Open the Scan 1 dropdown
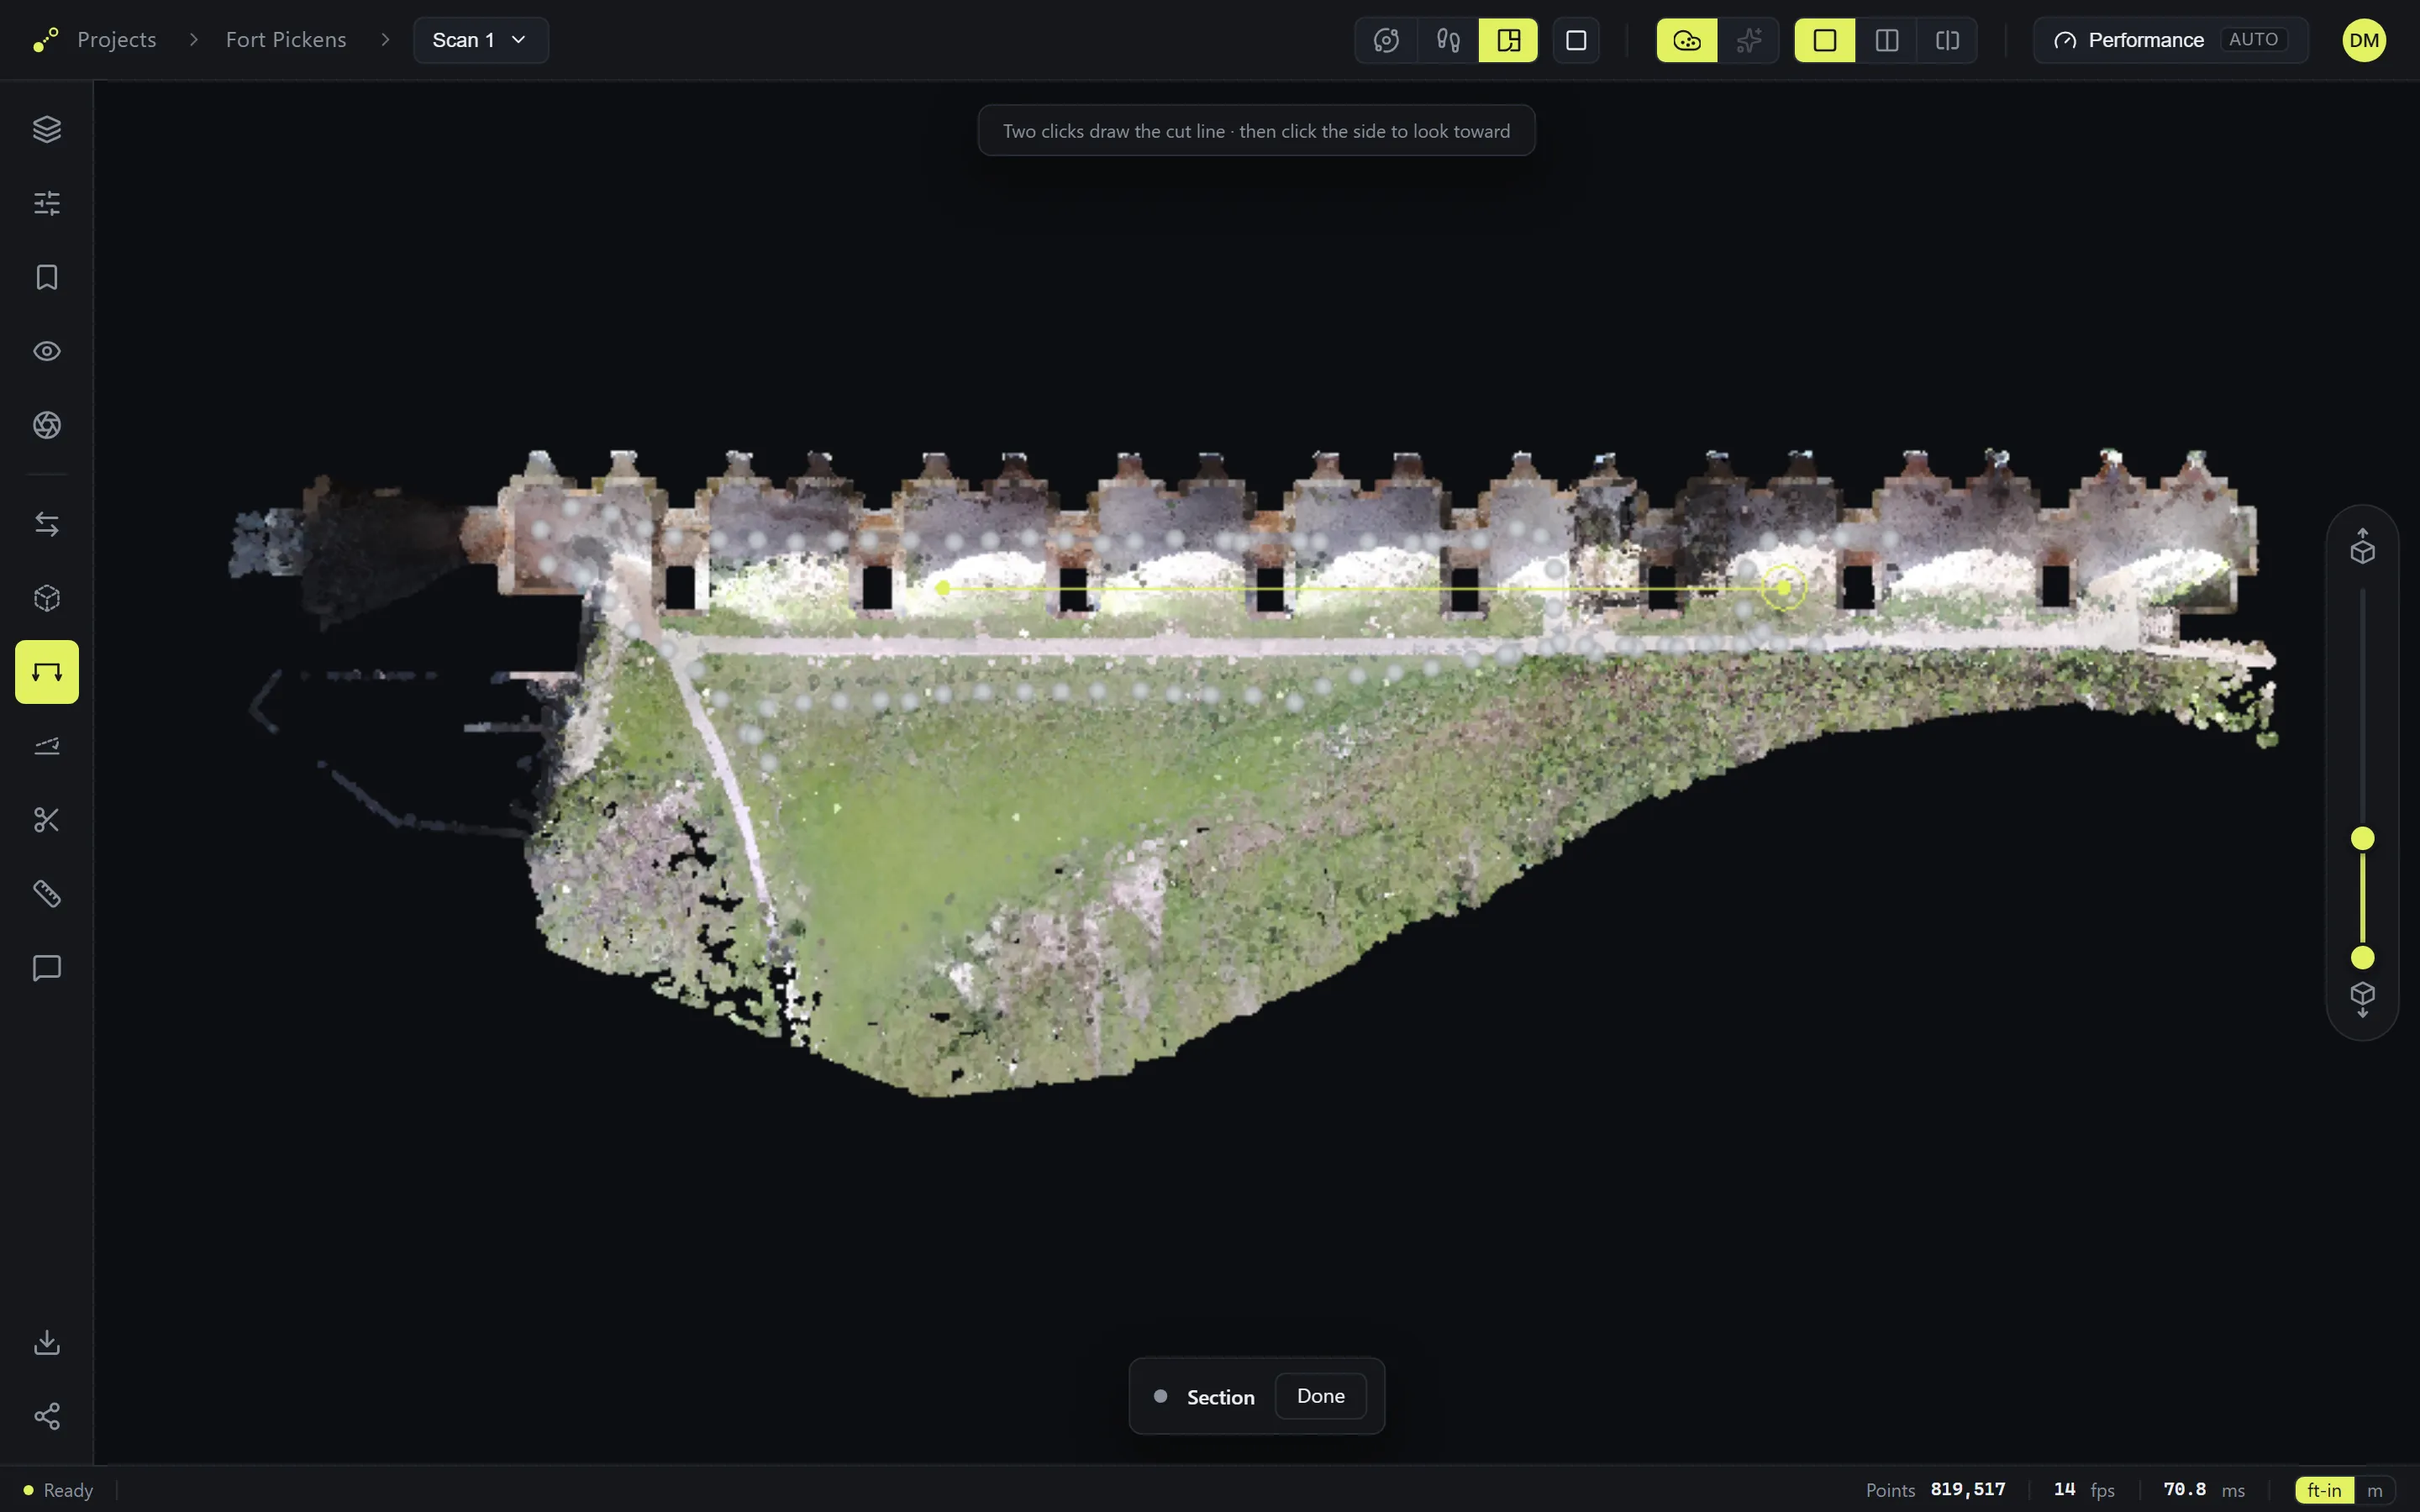The image size is (2420, 1512). [x=481, y=40]
